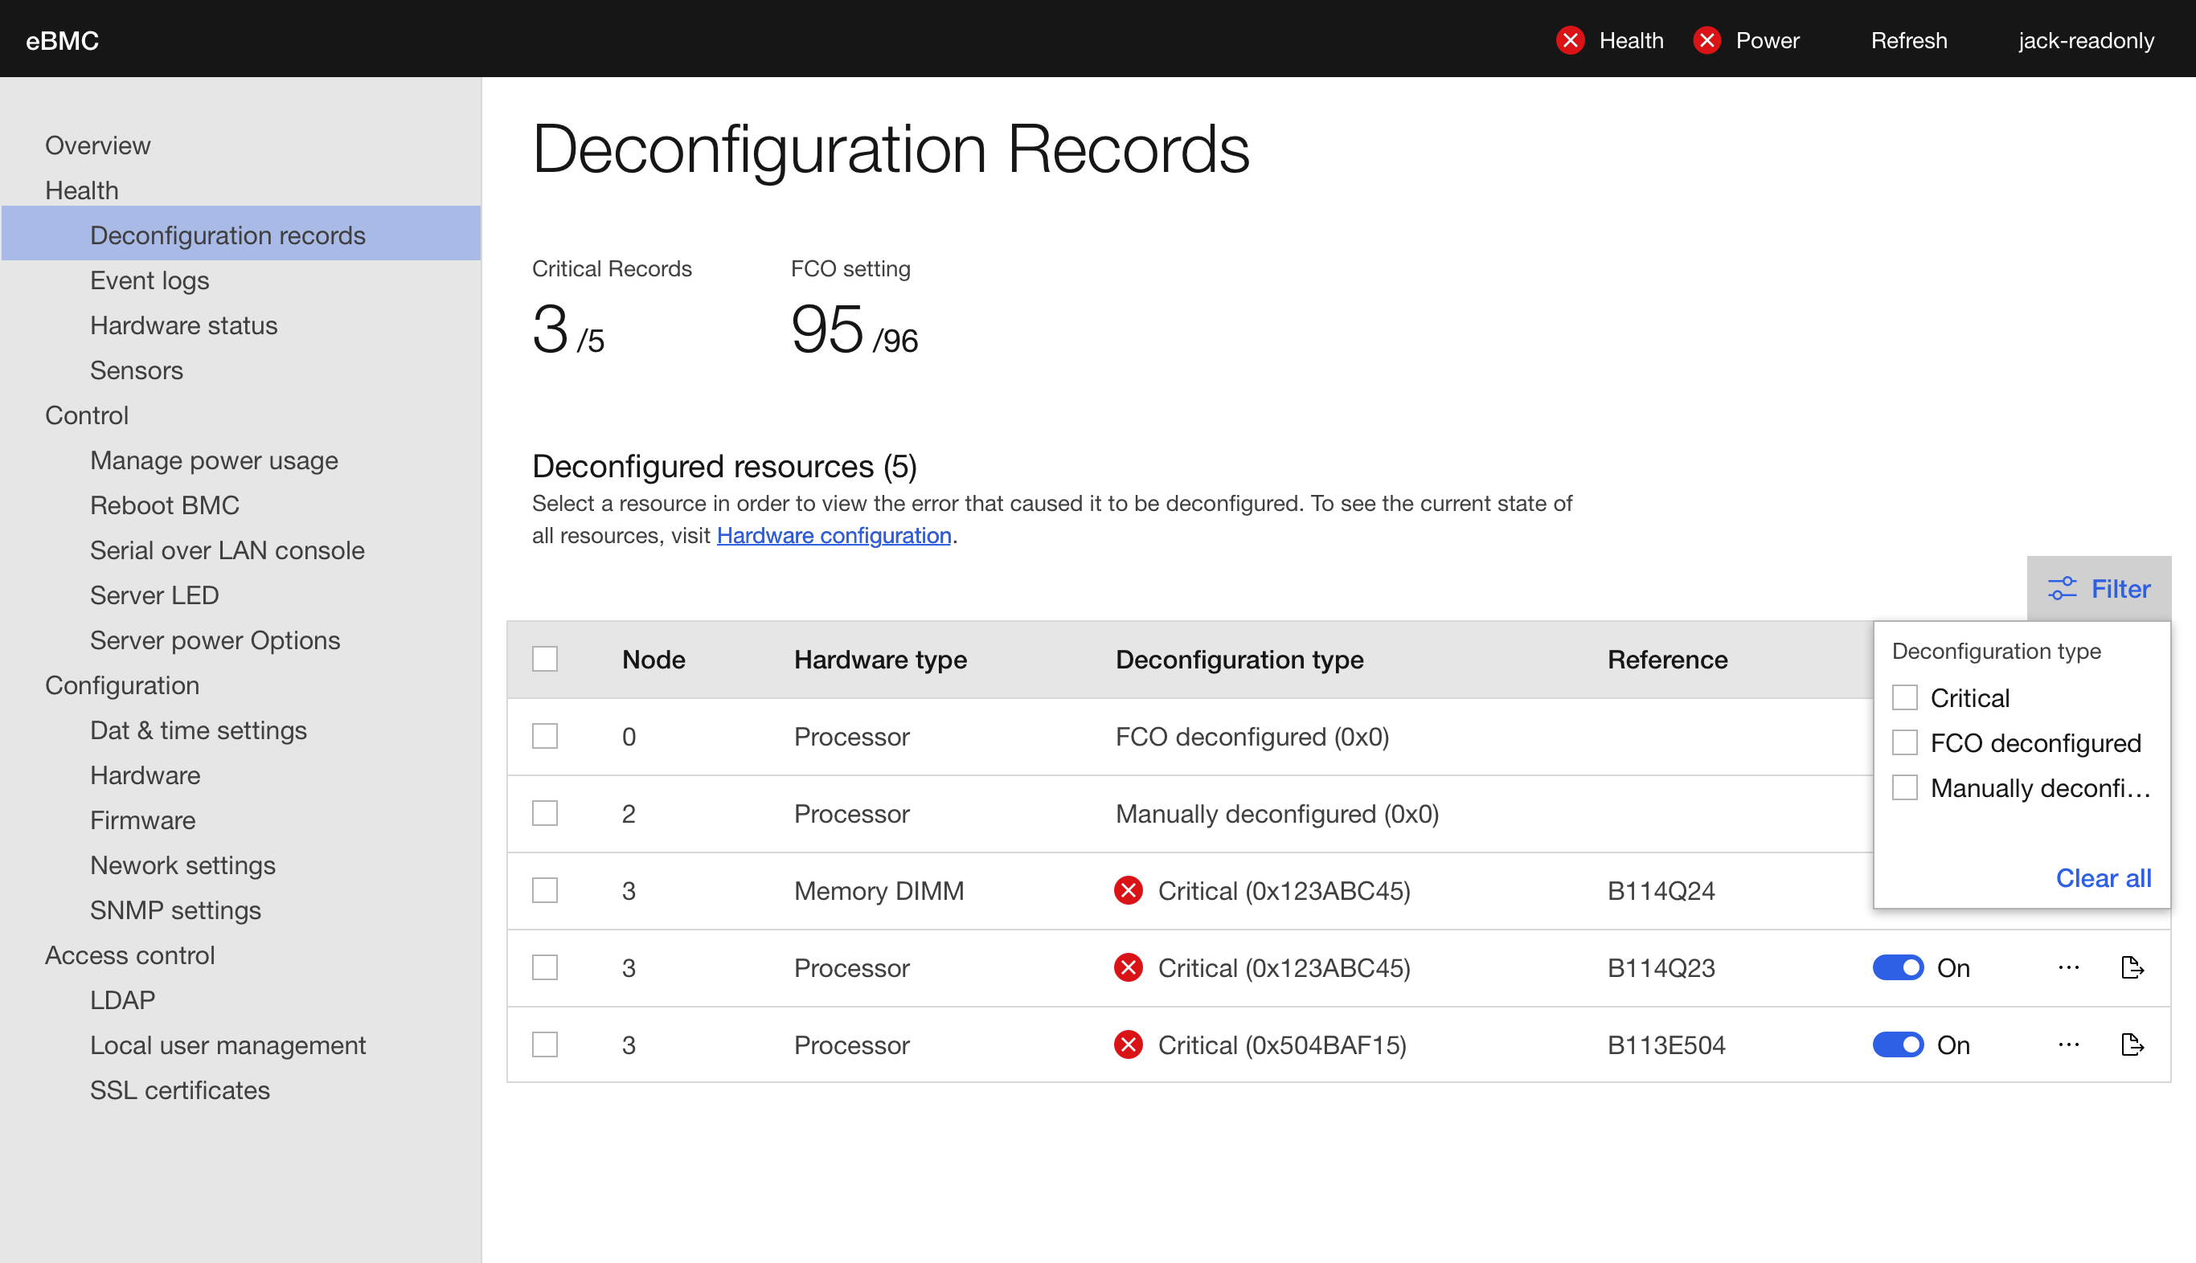Turn off the B113E504 processor toggle
The image size is (2196, 1263).
tap(1899, 1044)
